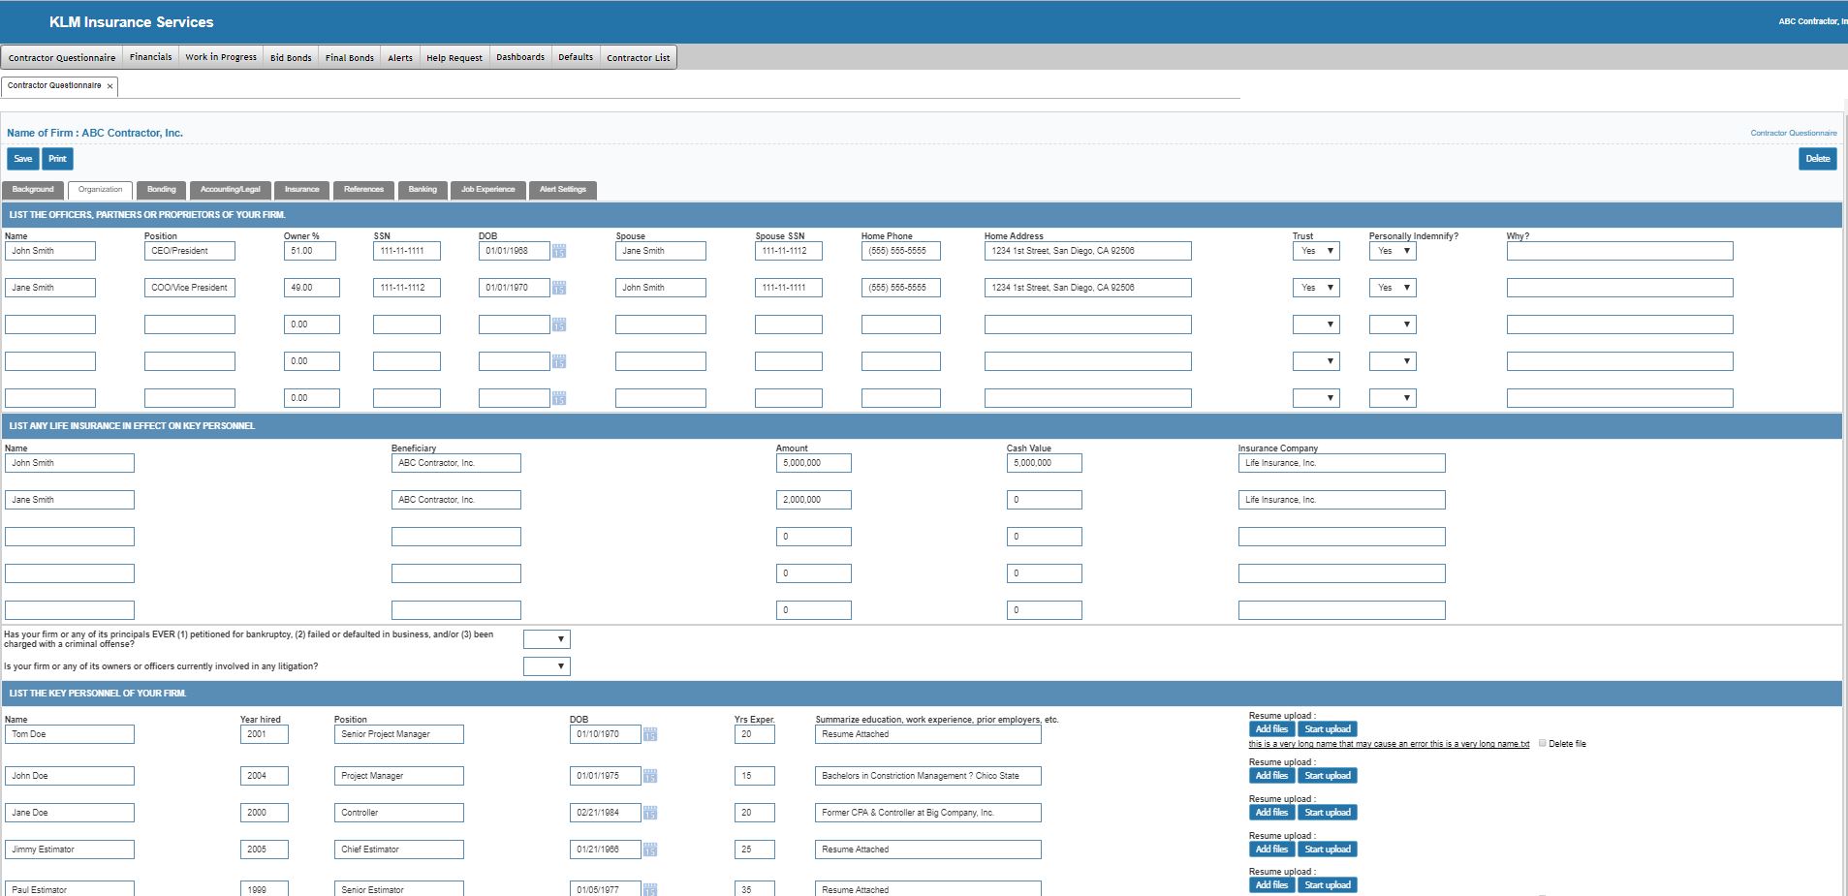Click John Smith's Why? input field
Image resolution: width=1848 pixels, height=896 pixels.
pos(1619,251)
